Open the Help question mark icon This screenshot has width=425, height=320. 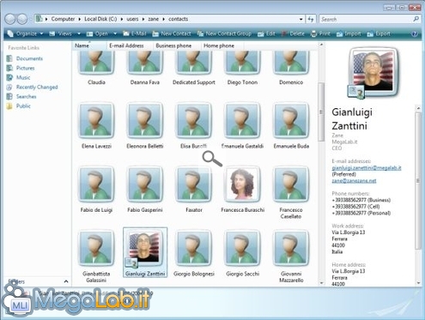(x=415, y=33)
